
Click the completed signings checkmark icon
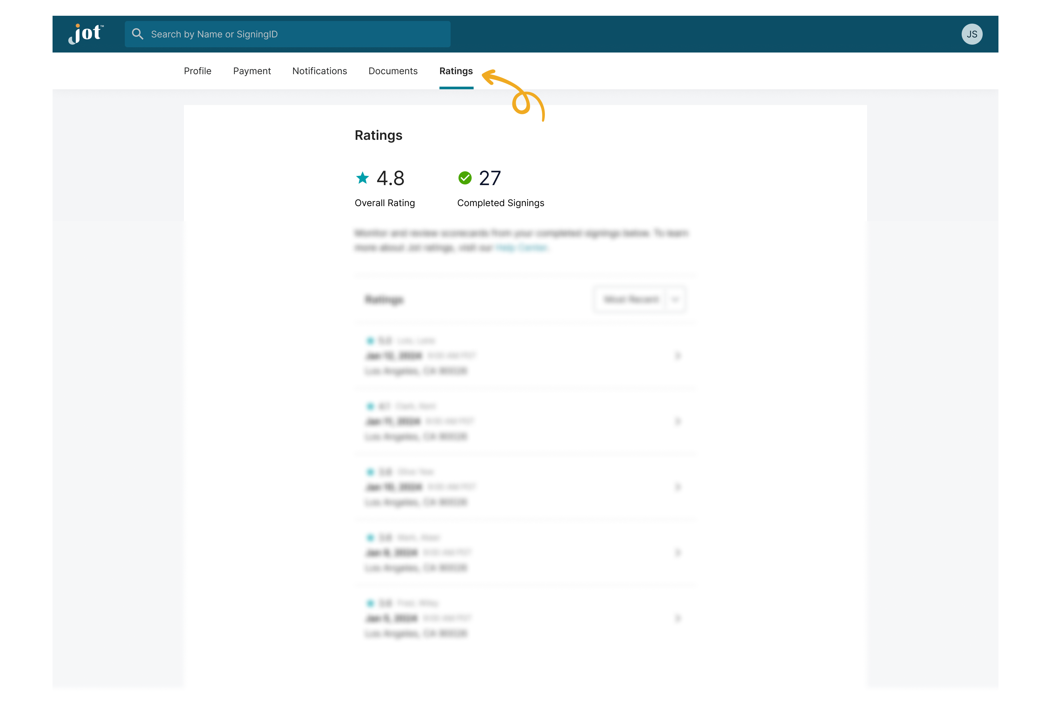click(465, 177)
